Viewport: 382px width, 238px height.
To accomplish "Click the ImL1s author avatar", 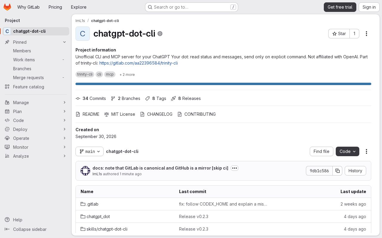I will [x=85, y=171].
